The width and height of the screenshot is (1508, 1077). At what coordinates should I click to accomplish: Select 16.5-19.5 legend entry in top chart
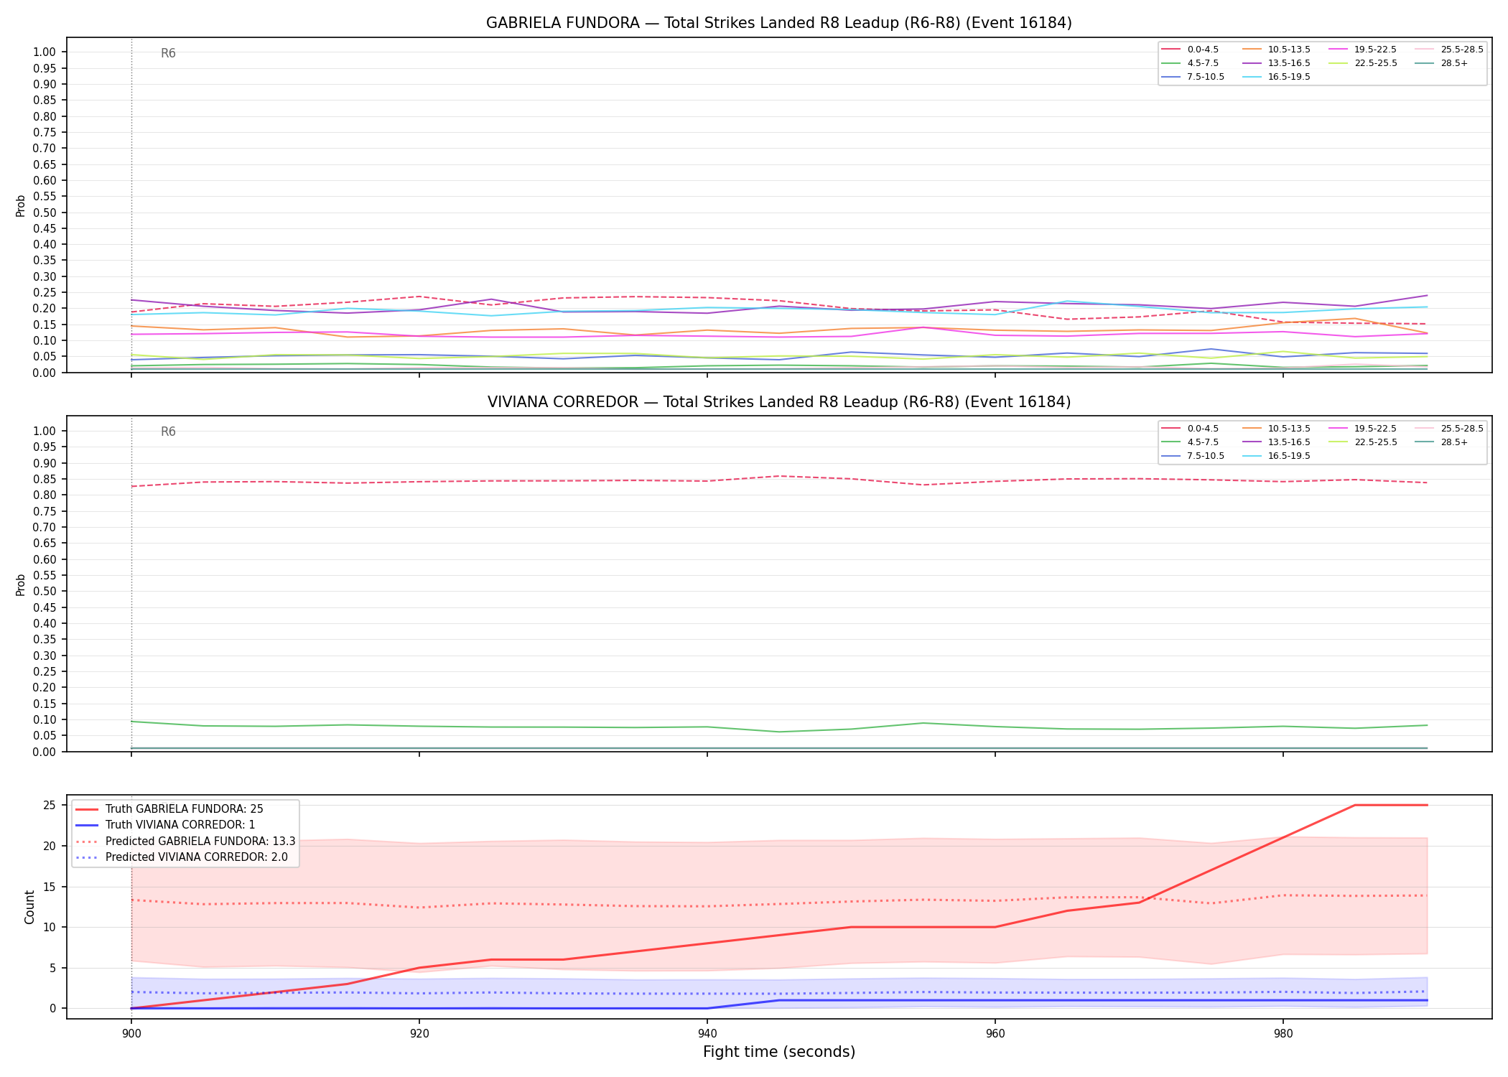tap(1277, 77)
